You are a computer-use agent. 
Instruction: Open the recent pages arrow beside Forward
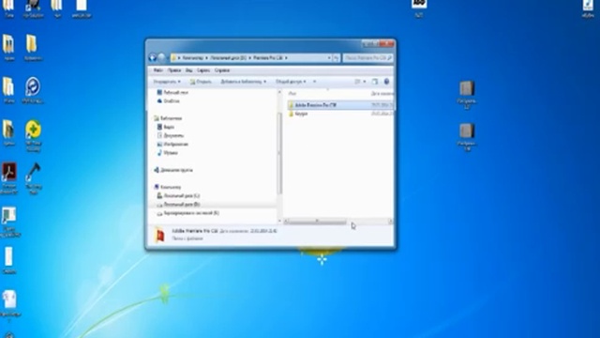(x=168, y=58)
